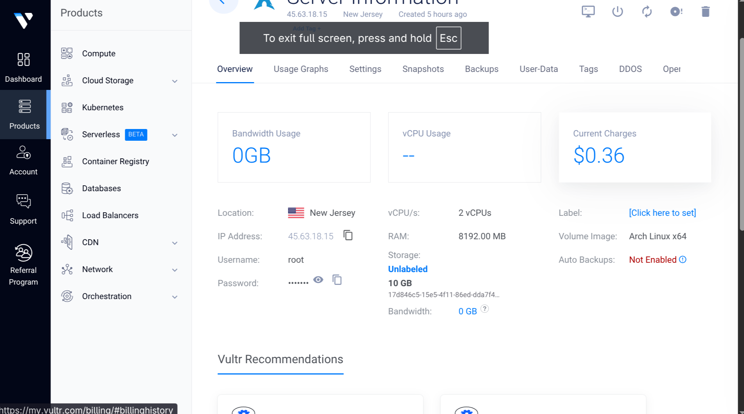Open the Products section icon
The height and width of the screenshot is (414, 744).
pyautogui.click(x=25, y=106)
